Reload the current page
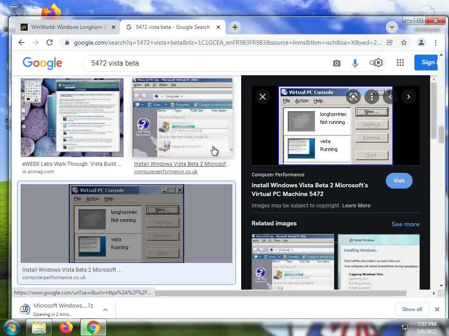 [50, 42]
